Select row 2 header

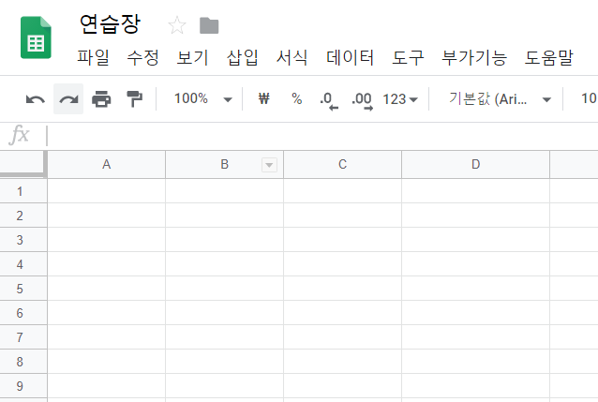click(23, 216)
